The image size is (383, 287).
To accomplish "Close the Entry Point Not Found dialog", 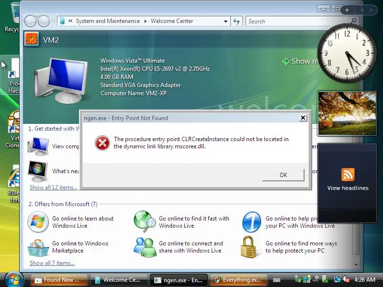I will click(x=303, y=118).
